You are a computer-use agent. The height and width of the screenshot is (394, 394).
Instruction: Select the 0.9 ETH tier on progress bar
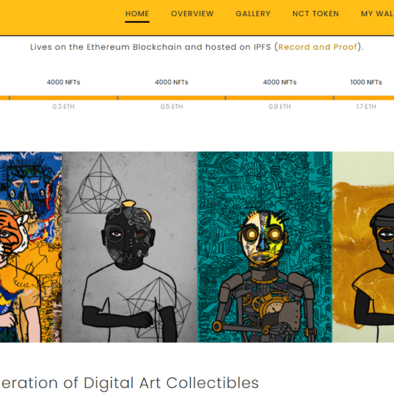pos(280,98)
